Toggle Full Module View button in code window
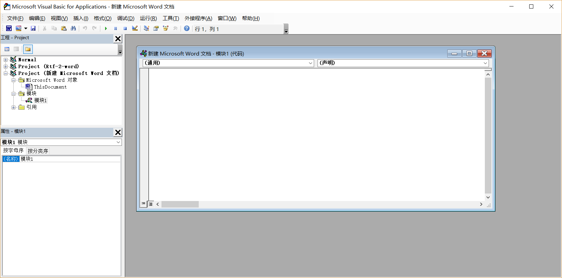The image size is (562, 278). point(151,204)
